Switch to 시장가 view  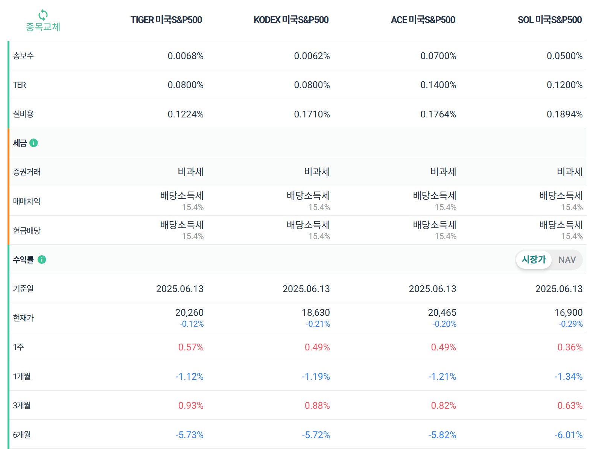pyautogui.click(x=534, y=260)
